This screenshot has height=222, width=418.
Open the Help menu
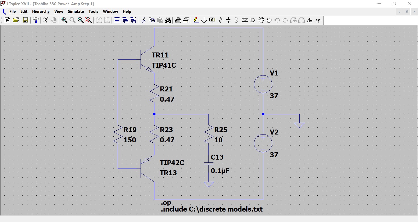tap(127, 11)
